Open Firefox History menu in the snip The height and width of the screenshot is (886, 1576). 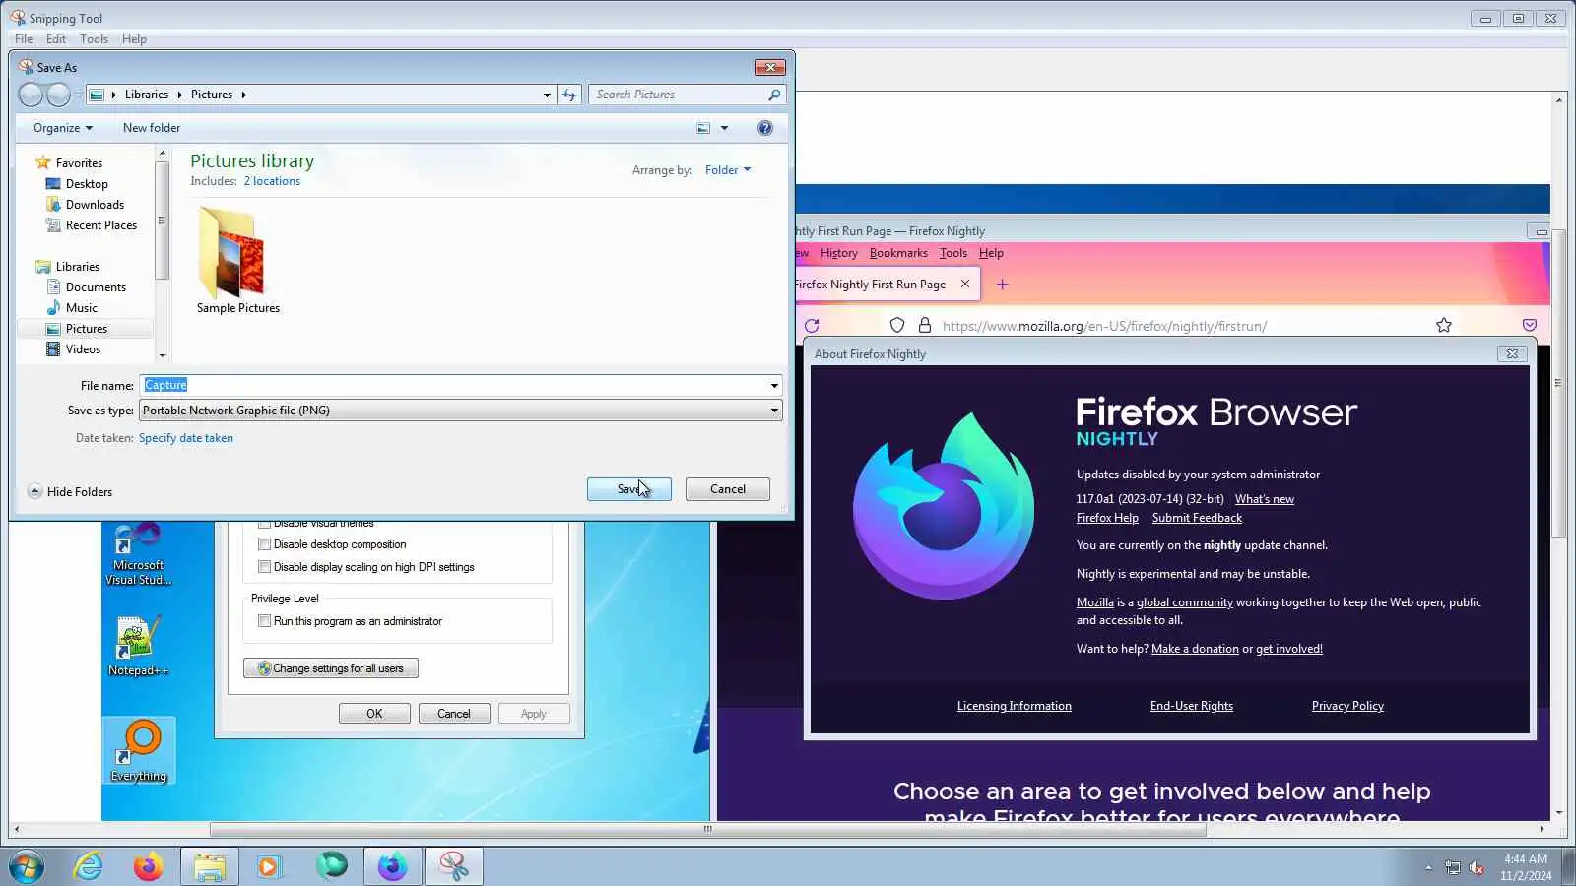(839, 253)
